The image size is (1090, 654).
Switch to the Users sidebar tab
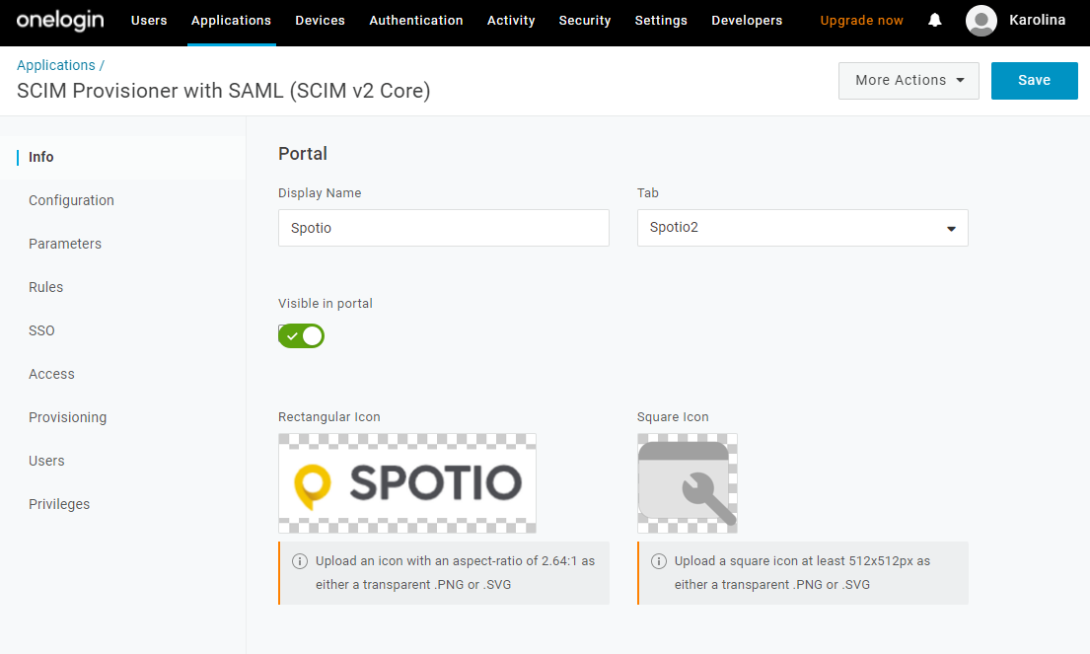click(x=46, y=461)
